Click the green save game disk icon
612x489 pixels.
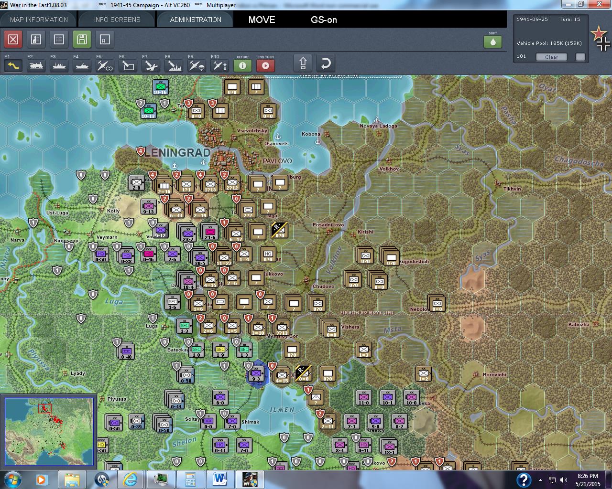(x=81, y=39)
